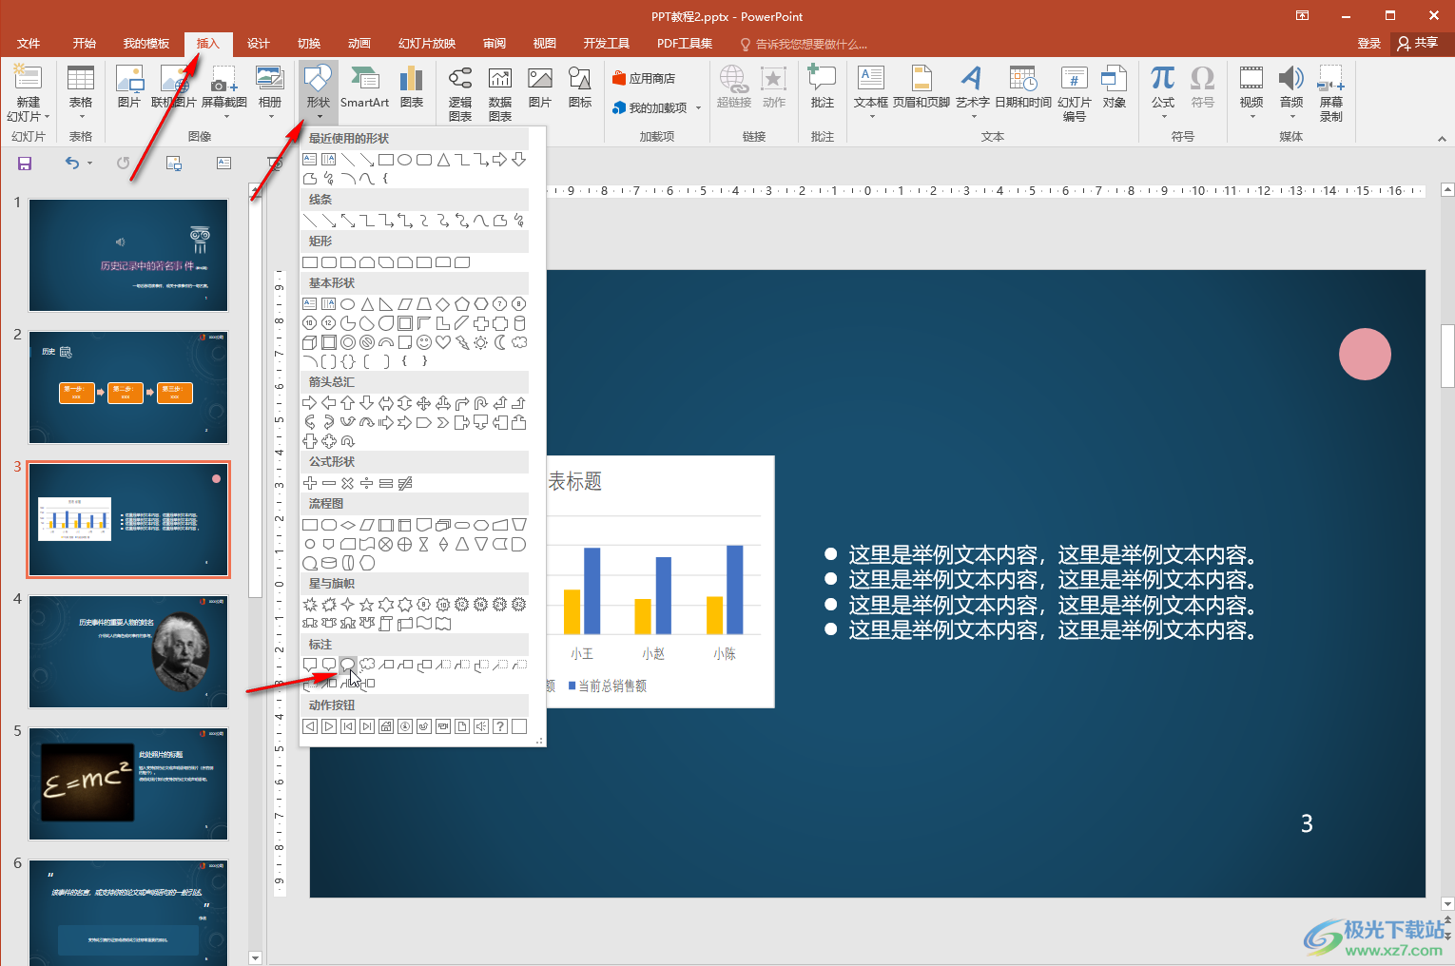Select slide 1 thumbnail
Image resolution: width=1455 pixels, height=966 pixels.
coord(128,255)
